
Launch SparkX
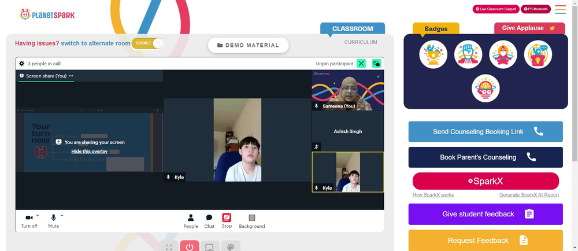(486, 182)
